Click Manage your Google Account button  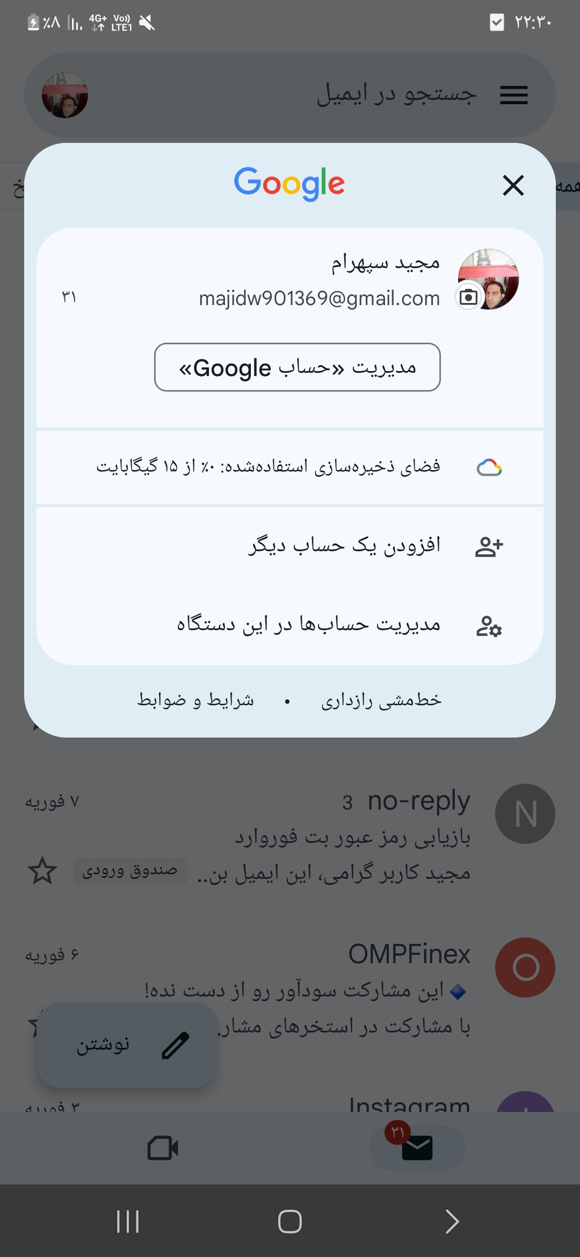[x=298, y=367]
